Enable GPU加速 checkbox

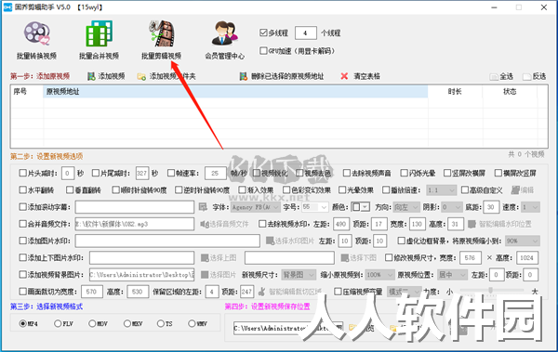[263, 50]
